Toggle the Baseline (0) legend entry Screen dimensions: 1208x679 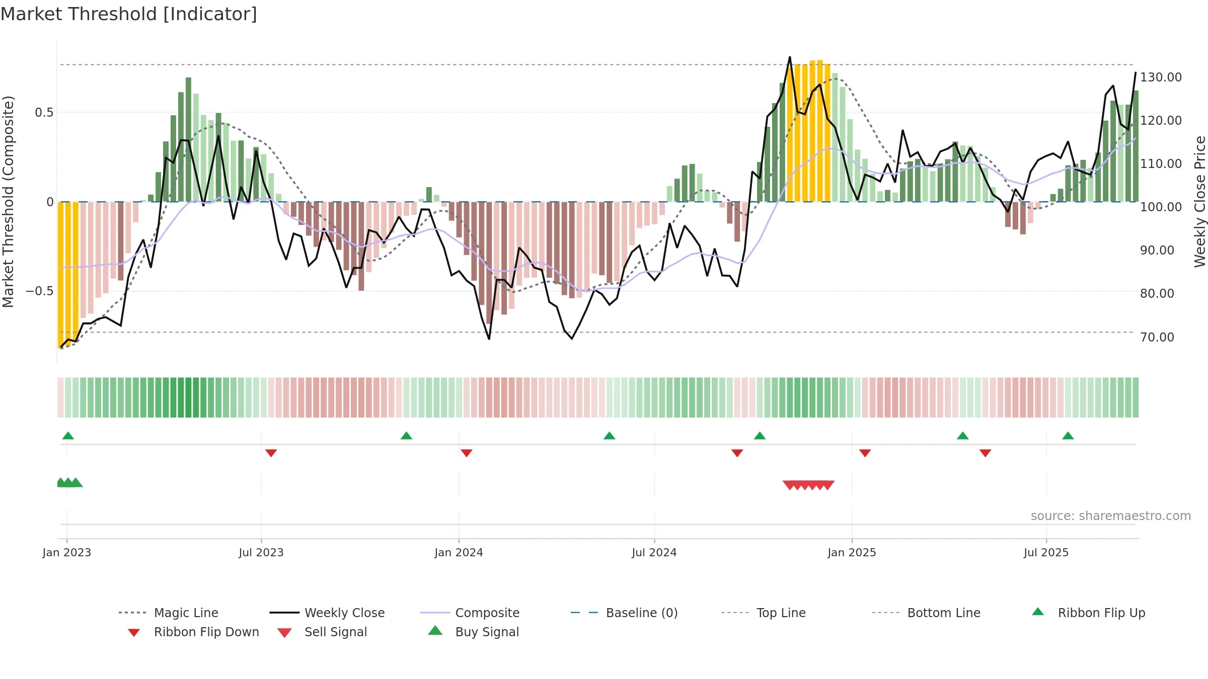tap(624, 613)
